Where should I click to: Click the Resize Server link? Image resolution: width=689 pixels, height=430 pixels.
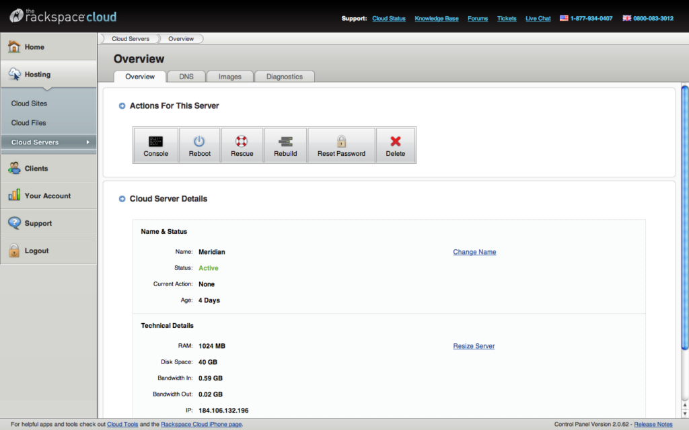474,346
